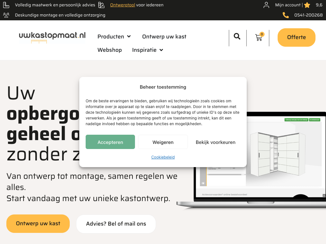Click the phone icon in top bar
This screenshot has height=244, width=326.
point(286,15)
